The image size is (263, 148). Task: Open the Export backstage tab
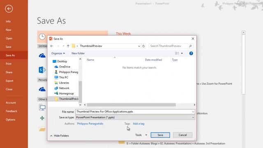click(x=9, y=81)
